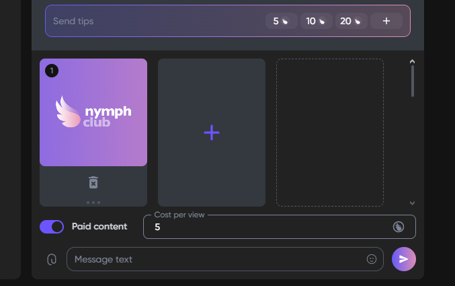Screen dimensions: 455x286
Task: Edit the Cost per view field
Action: coord(280,227)
